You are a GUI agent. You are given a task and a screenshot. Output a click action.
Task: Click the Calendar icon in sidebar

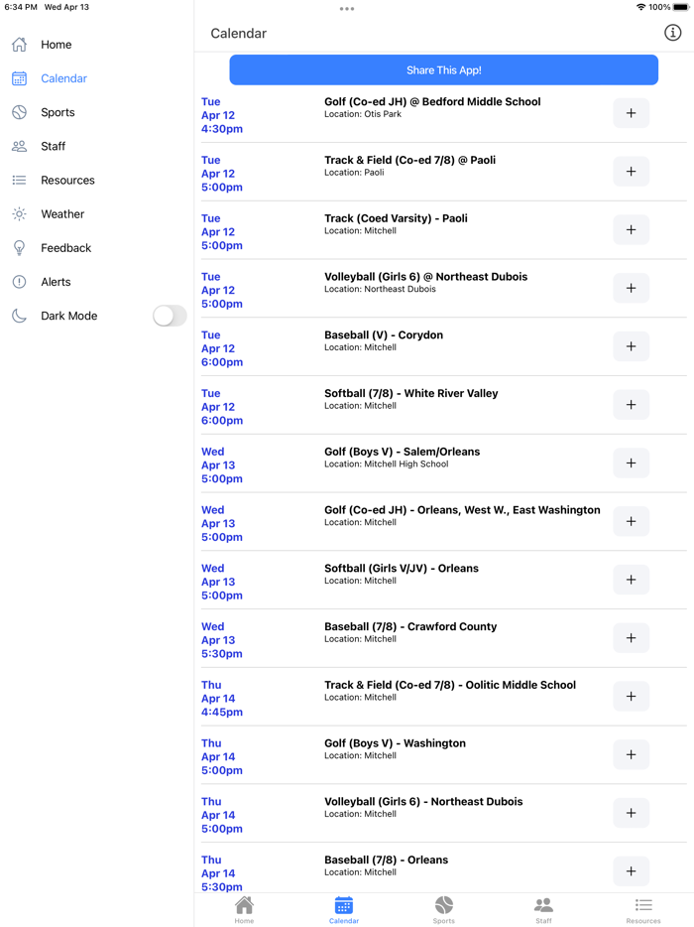(x=20, y=78)
